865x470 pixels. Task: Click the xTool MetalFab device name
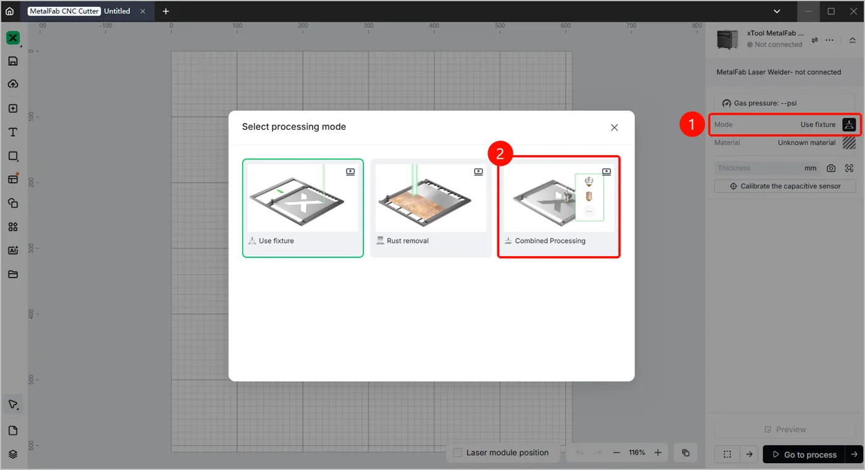[x=775, y=33]
